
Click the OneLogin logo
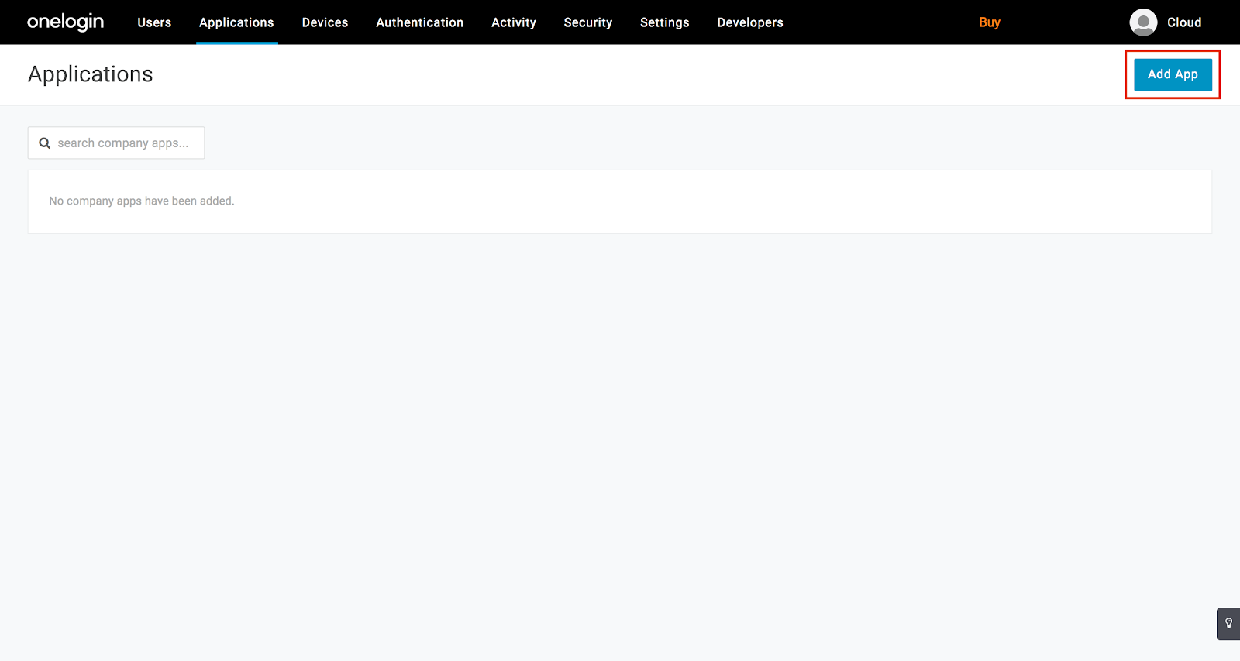(65, 22)
